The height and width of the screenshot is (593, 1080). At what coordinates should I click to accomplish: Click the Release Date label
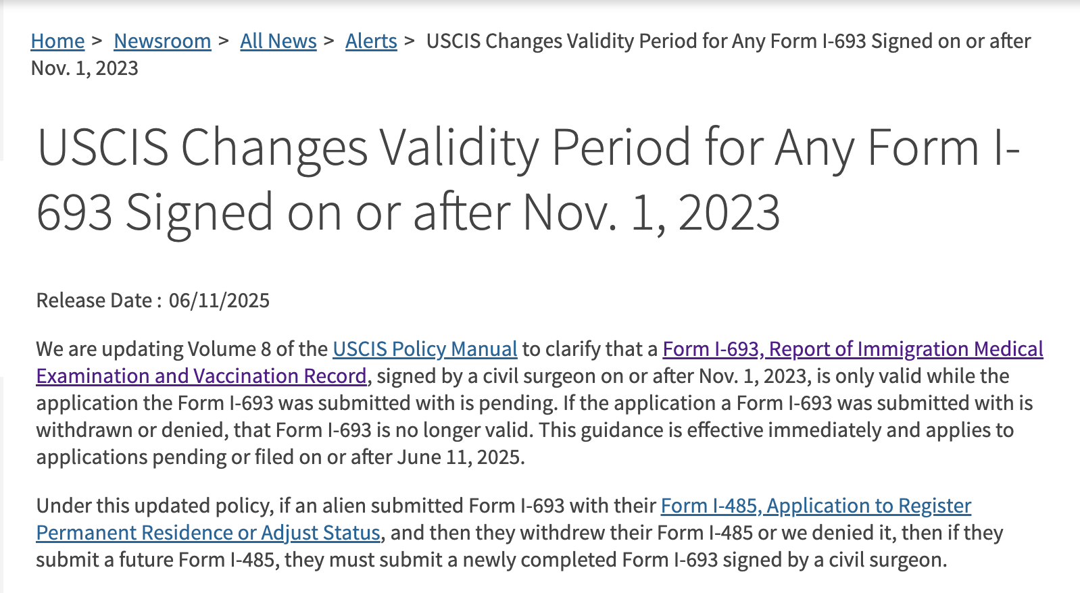[x=99, y=301]
